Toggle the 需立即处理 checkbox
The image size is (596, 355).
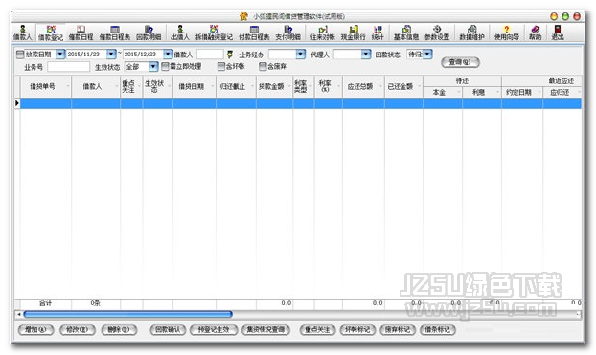pos(165,66)
